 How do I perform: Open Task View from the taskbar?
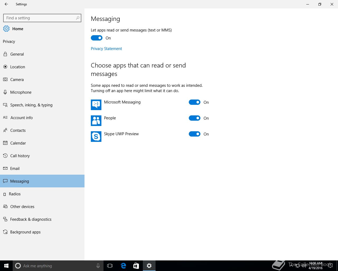tap(110, 266)
